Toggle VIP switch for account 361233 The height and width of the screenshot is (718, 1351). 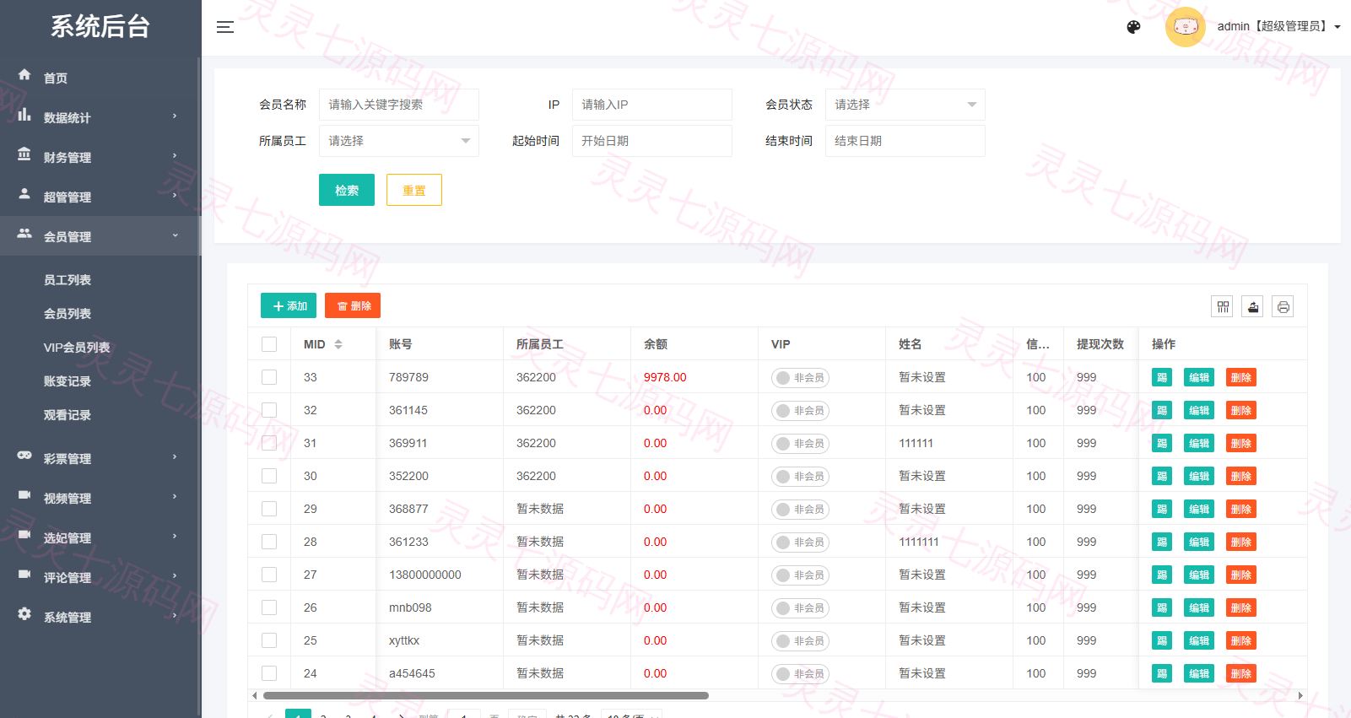(800, 542)
